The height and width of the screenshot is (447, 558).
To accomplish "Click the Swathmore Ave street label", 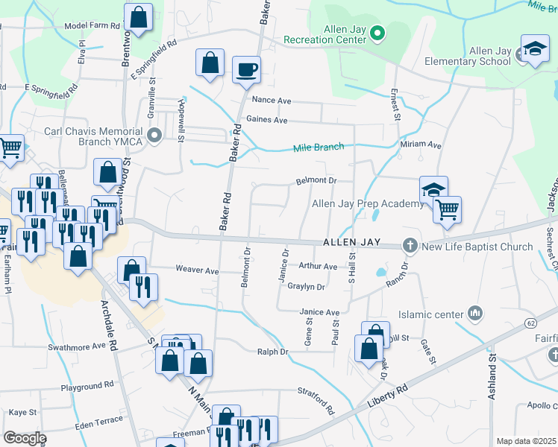I will point(77,347).
